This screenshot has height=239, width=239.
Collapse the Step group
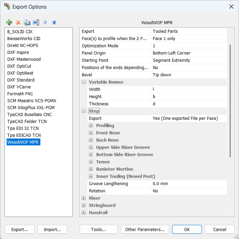click(83, 111)
